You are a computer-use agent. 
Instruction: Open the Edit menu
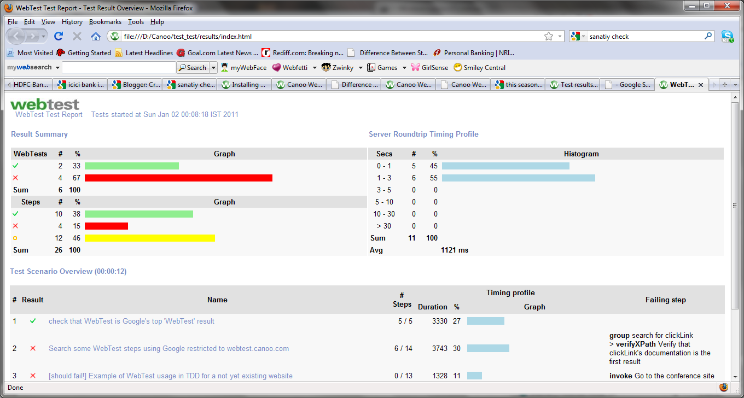(30, 22)
